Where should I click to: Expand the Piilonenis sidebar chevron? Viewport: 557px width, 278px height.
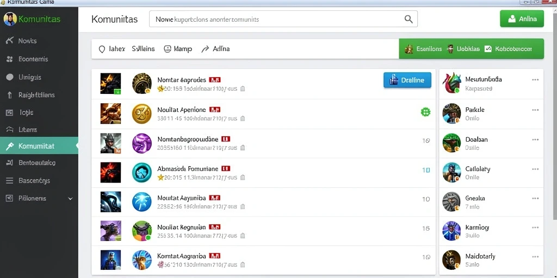click(70, 199)
